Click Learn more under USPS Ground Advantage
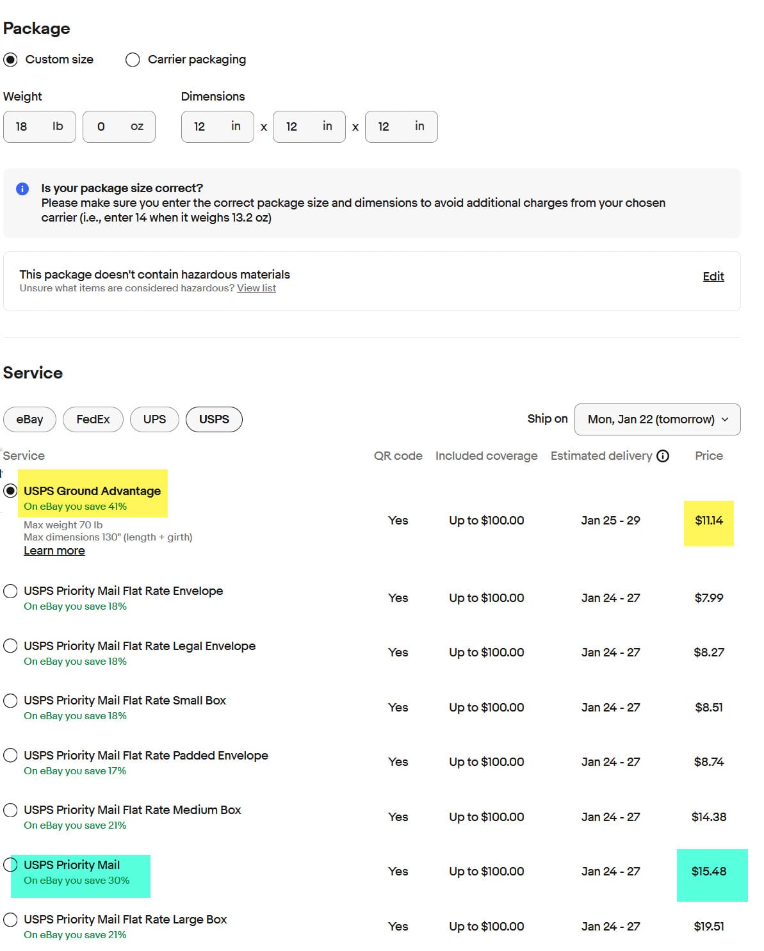Screen dimensions: 764x951 [x=54, y=551]
